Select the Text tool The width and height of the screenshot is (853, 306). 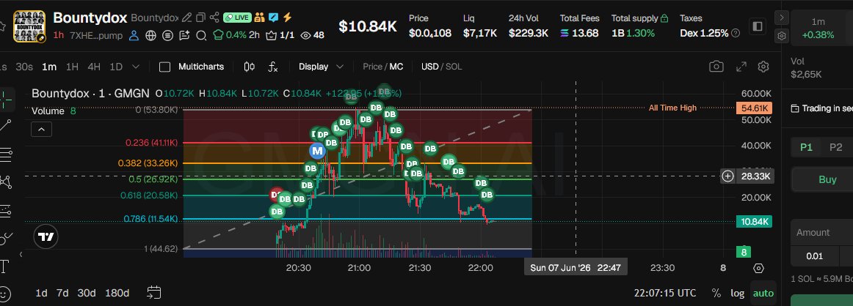[x=5, y=266]
